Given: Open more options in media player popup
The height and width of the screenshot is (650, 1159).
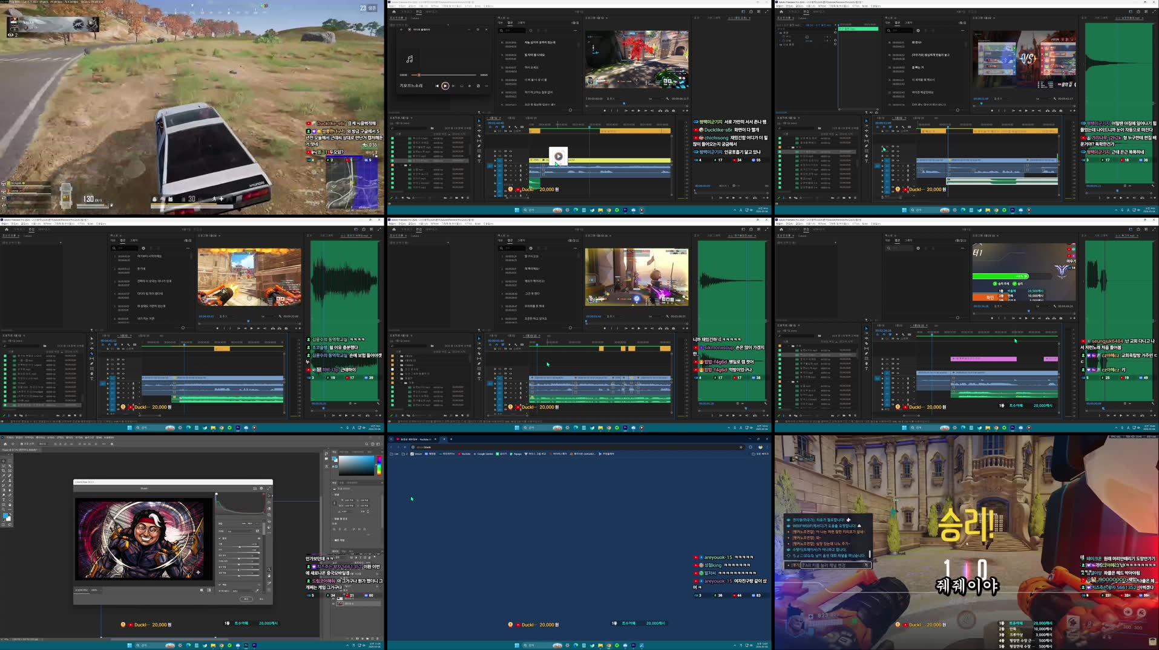Looking at the screenshot, I should point(487,86).
